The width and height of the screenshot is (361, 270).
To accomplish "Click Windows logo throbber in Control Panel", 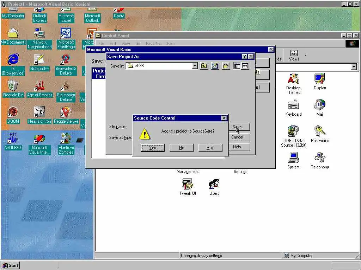I will pyautogui.click(x=352, y=44).
